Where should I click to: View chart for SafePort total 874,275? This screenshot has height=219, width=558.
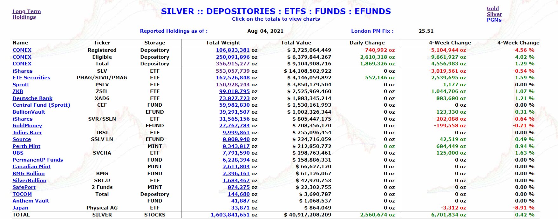[x=239, y=187]
